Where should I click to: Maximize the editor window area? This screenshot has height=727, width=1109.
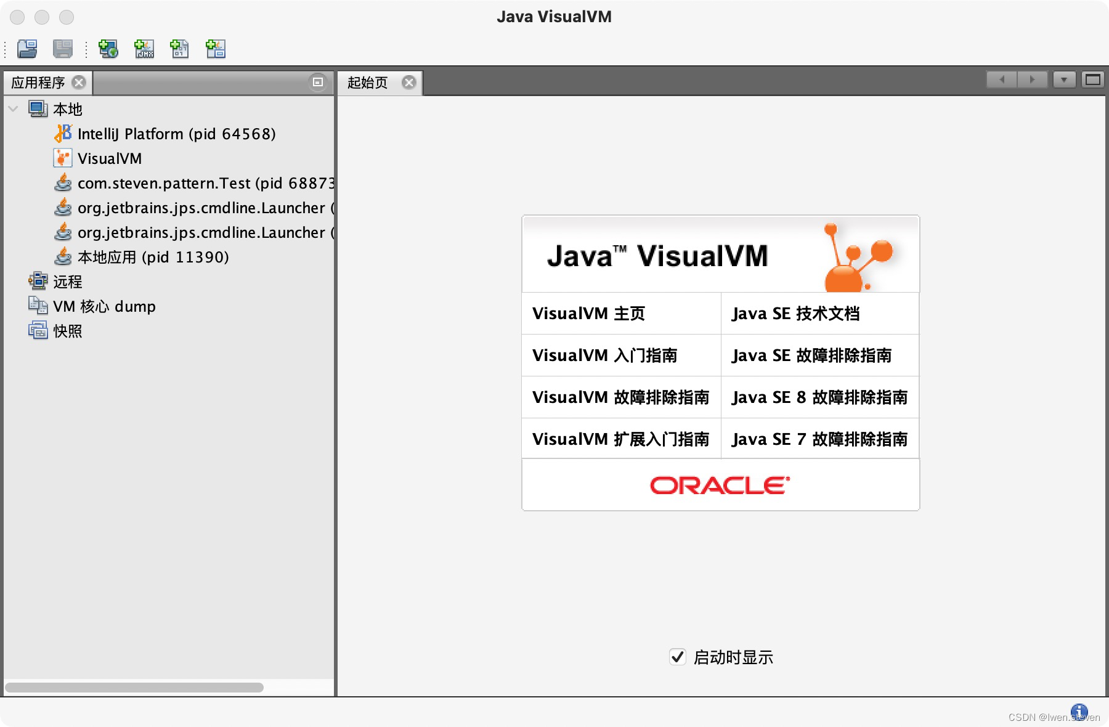pos(1093,79)
